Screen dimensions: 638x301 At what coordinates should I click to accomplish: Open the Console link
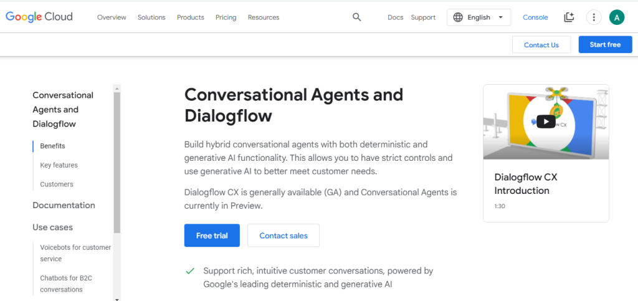click(x=535, y=17)
